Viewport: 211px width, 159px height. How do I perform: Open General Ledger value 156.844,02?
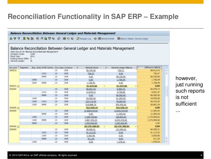[x=121, y=117]
